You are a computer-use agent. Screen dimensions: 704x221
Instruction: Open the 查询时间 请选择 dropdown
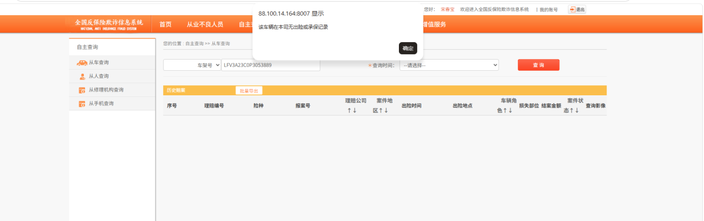[x=449, y=65]
